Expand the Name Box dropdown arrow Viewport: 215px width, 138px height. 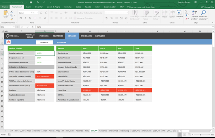click(14, 27)
